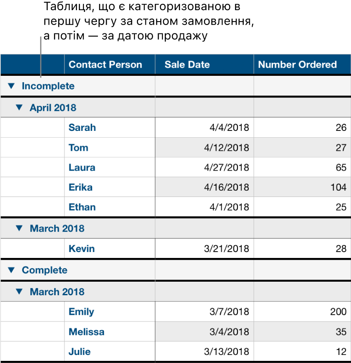Select the Sale Date column header

(187, 65)
